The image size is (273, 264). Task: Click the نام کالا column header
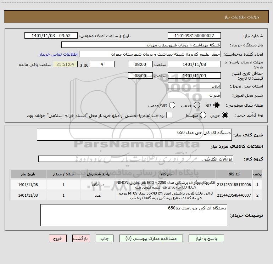click(x=166, y=174)
